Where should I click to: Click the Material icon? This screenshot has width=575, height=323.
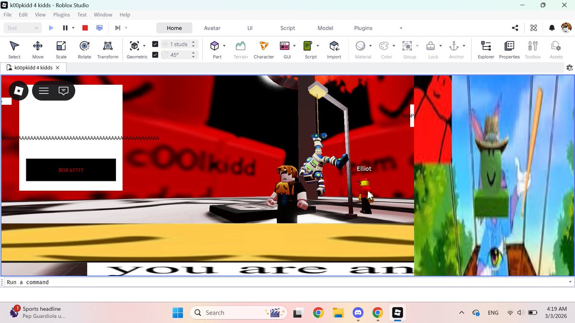[x=360, y=46]
